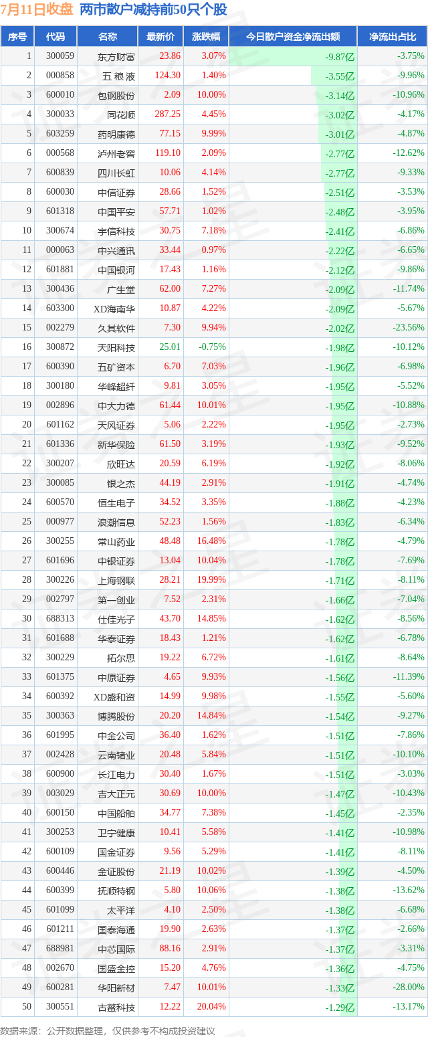The height and width of the screenshot is (1037, 428).
Task: Select 欣旺达 stock name
Action: [x=121, y=464]
